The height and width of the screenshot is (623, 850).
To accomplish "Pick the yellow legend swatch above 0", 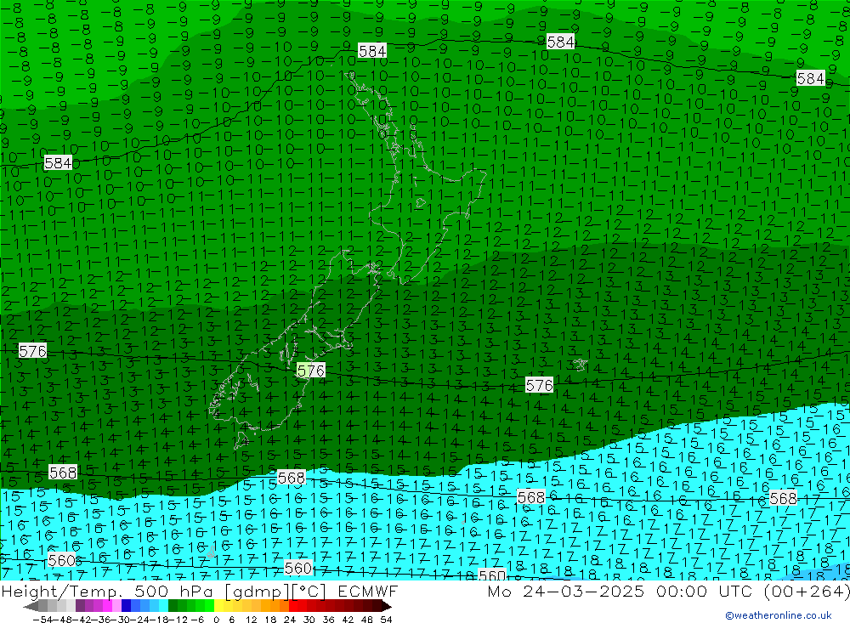I will point(219,606).
